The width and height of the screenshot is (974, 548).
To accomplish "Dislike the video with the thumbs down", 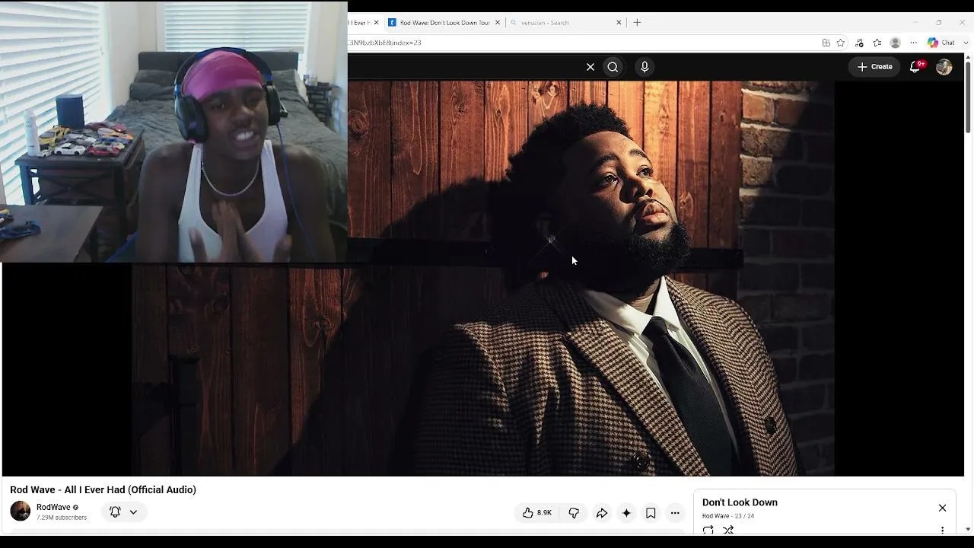I will coord(574,513).
